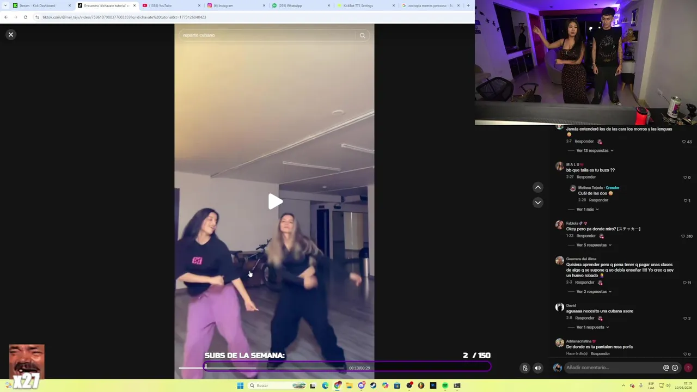This screenshot has height=392, width=697.
Task: Like the comment with 43 likes
Action: pyautogui.click(x=684, y=142)
